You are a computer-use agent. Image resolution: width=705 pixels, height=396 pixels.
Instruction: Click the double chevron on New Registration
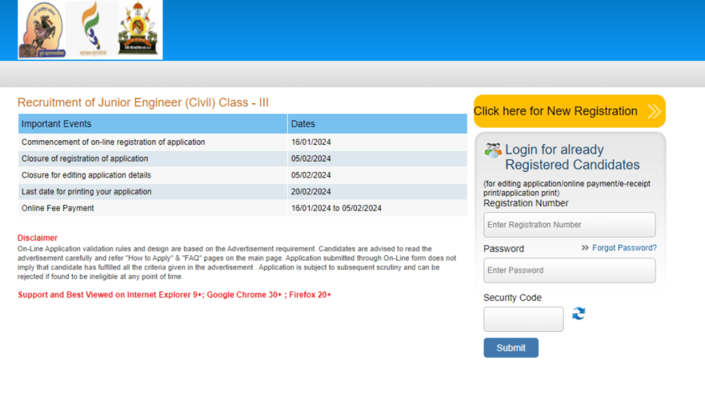(x=653, y=111)
